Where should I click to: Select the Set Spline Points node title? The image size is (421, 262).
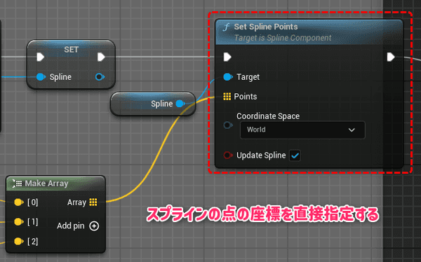click(x=266, y=27)
